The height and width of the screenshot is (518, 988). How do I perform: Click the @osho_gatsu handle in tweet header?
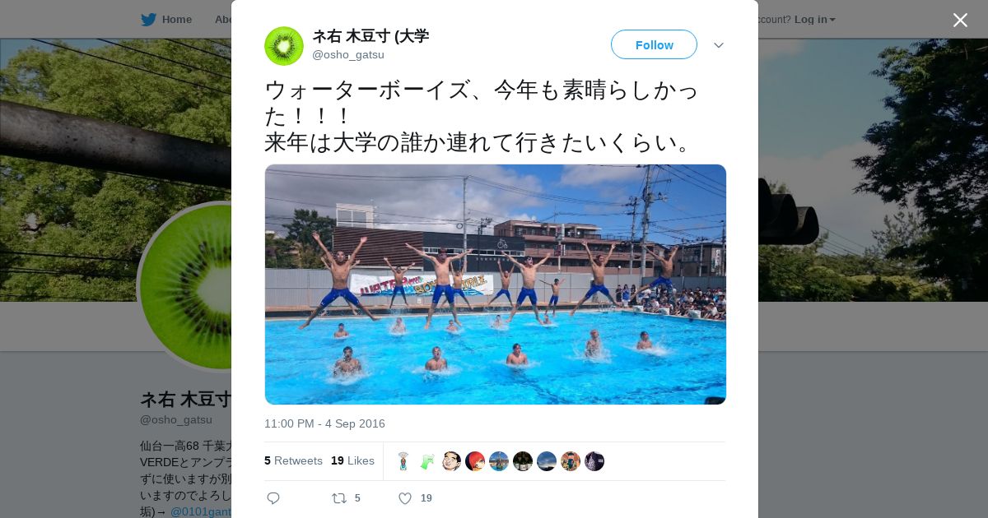(348, 55)
